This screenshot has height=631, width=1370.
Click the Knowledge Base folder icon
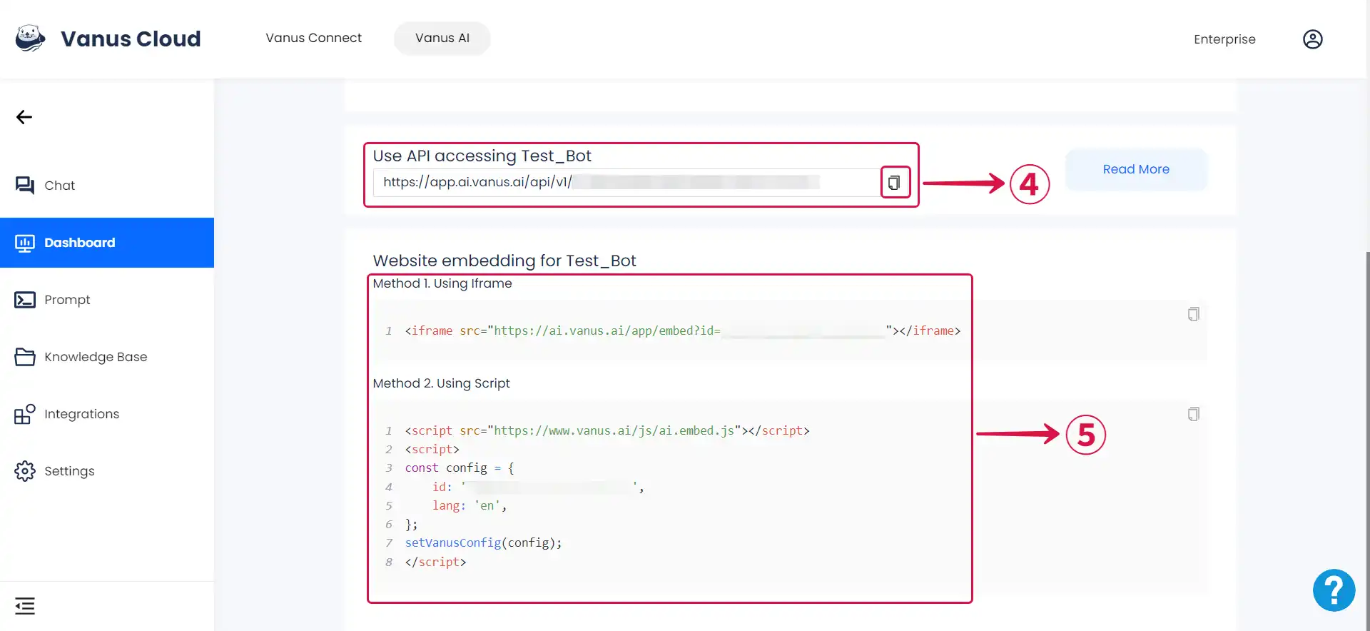(25, 357)
